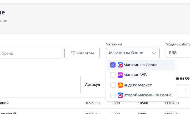Check the Второй магазин на Озоне checkbox

113,95
